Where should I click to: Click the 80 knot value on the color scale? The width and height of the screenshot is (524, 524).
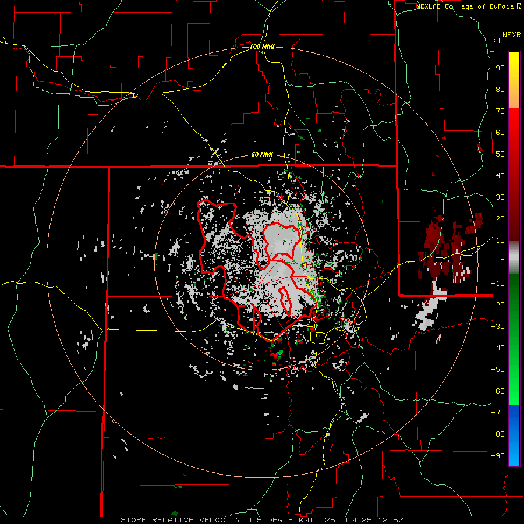pyautogui.click(x=500, y=89)
